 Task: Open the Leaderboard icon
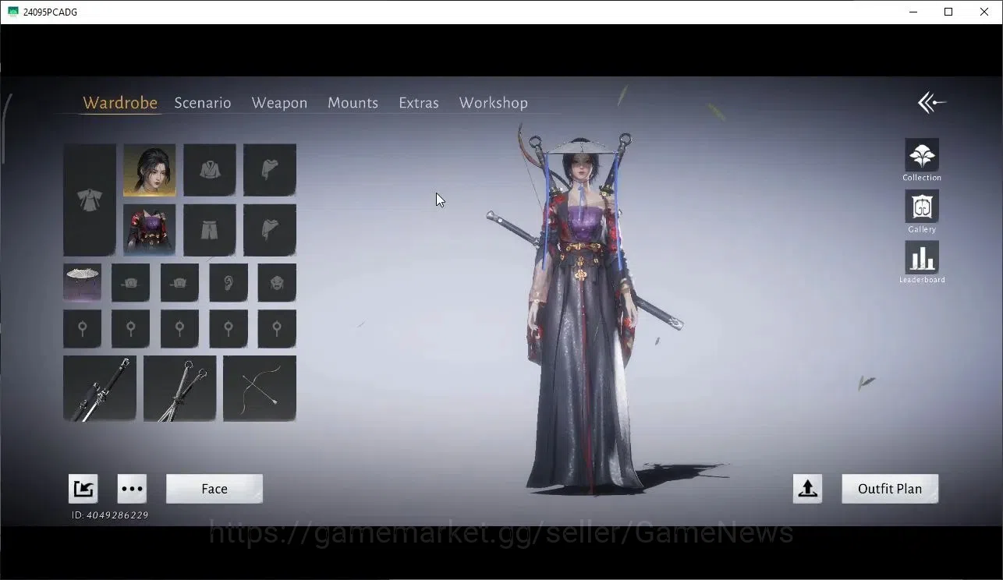(x=921, y=257)
